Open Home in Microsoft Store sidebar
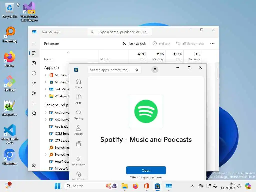 tap(78, 84)
